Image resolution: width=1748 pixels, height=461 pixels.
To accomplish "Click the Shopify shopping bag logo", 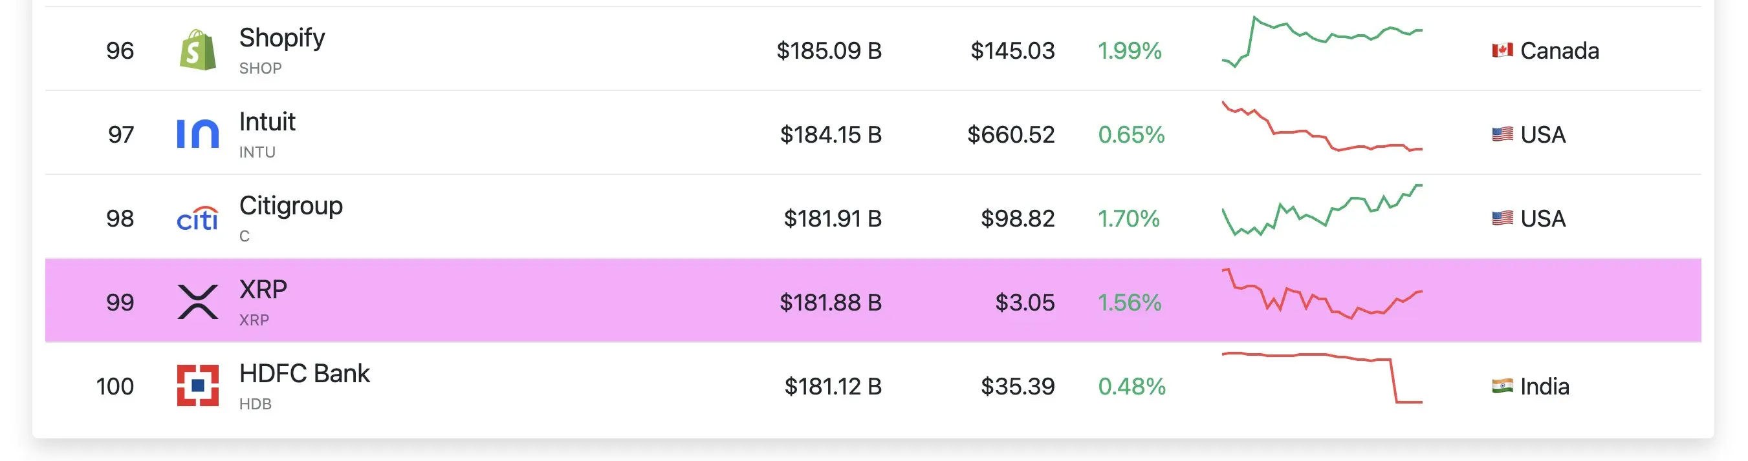I will tap(197, 50).
